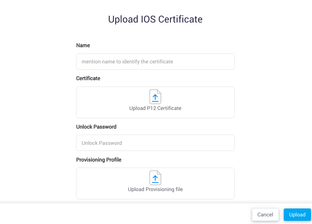The height and width of the screenshot is (224, 312).
Task: Click the Name field label
Action: (x=83, y=45)
